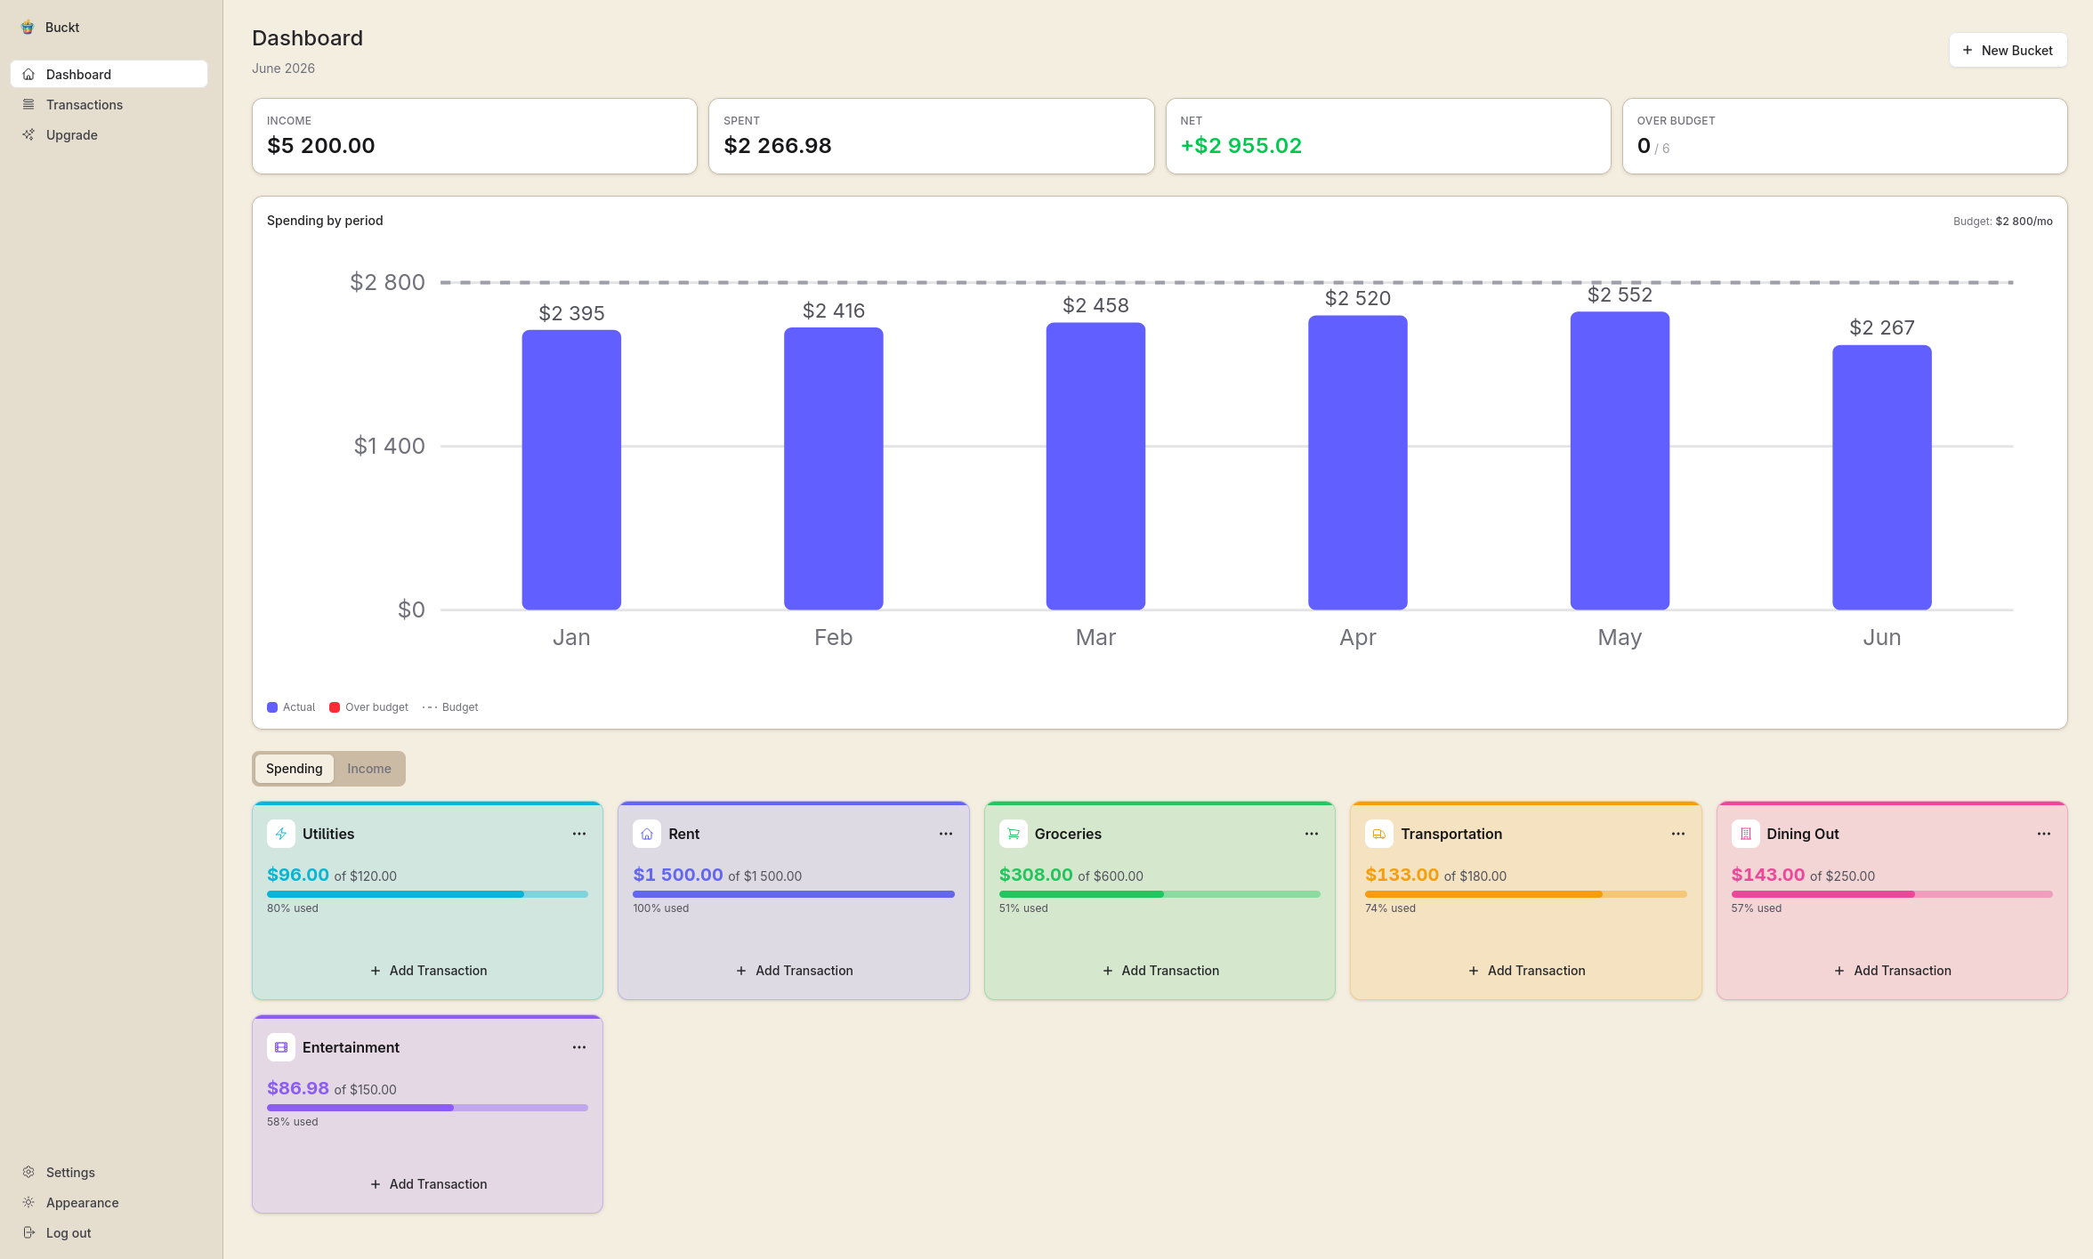Viewport: 2093px width, 1259px height.
Task: Click the Entertainment film icon
Action: point(281,1047)
